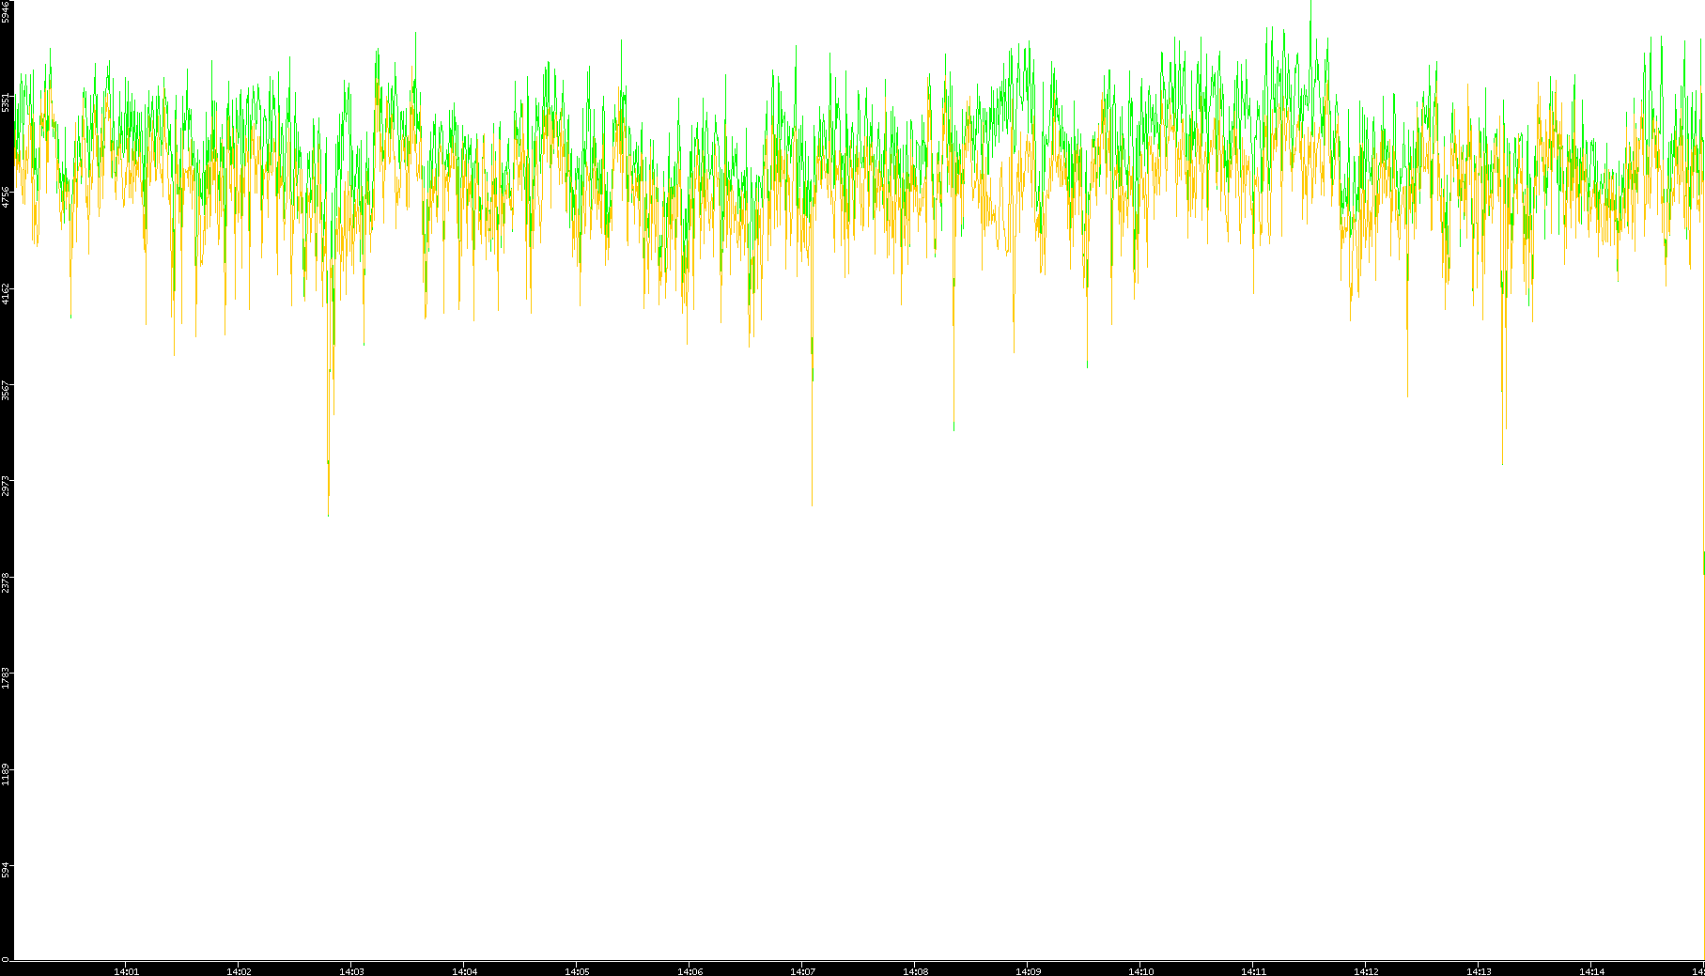
Task: Click the 14:07 time axis label
Action: (x=802, y=971)
